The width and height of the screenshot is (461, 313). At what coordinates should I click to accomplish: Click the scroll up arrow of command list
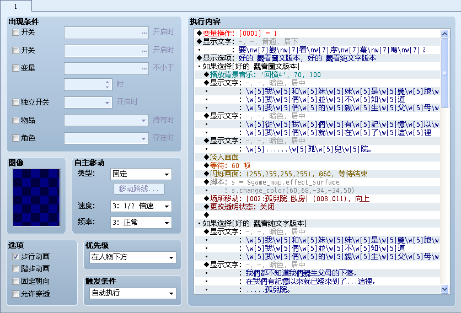click(x=444, y=34)
